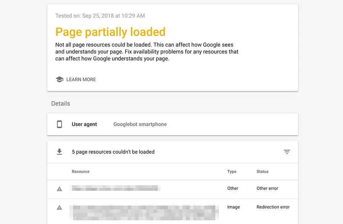Image resolution: width=343 pixels, height=224 pixels.
Task: Click the download arrow resources icon
Action: point(59,152)
